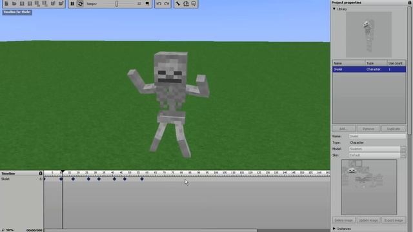Undo the last action
413x232 pixels.
click(x=159, y=4)
